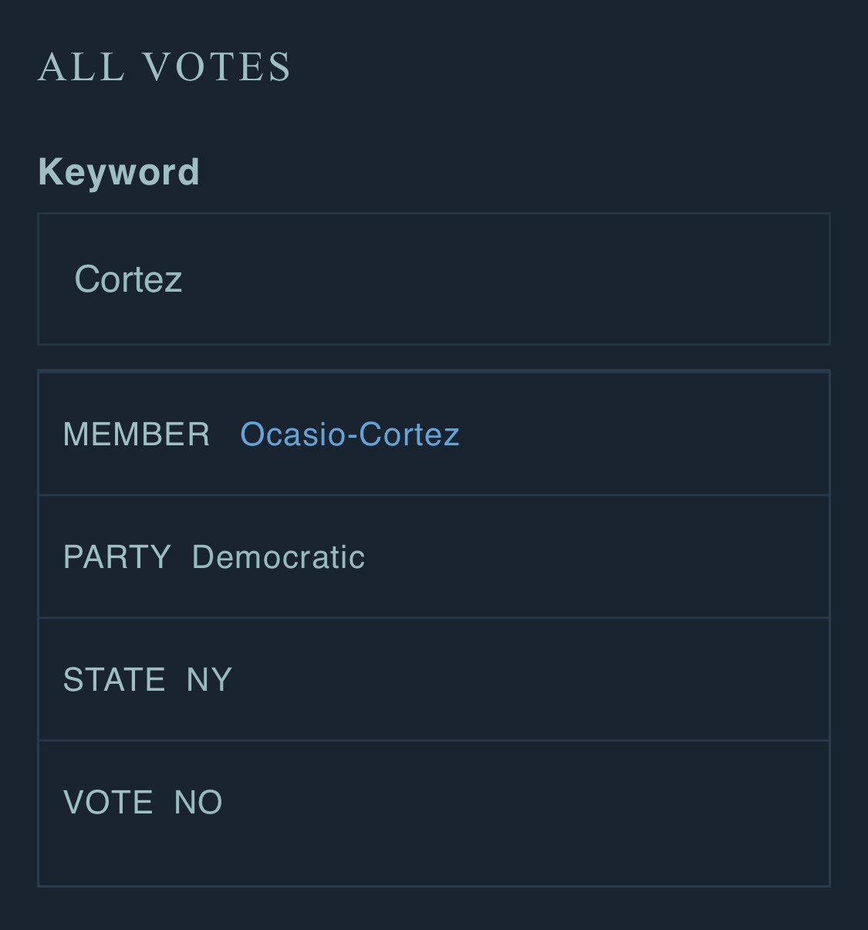Image resolution: width=868 pixels, height=930 pixels.
Task: Select the STATE column label
Action: (x=113, y=680)
